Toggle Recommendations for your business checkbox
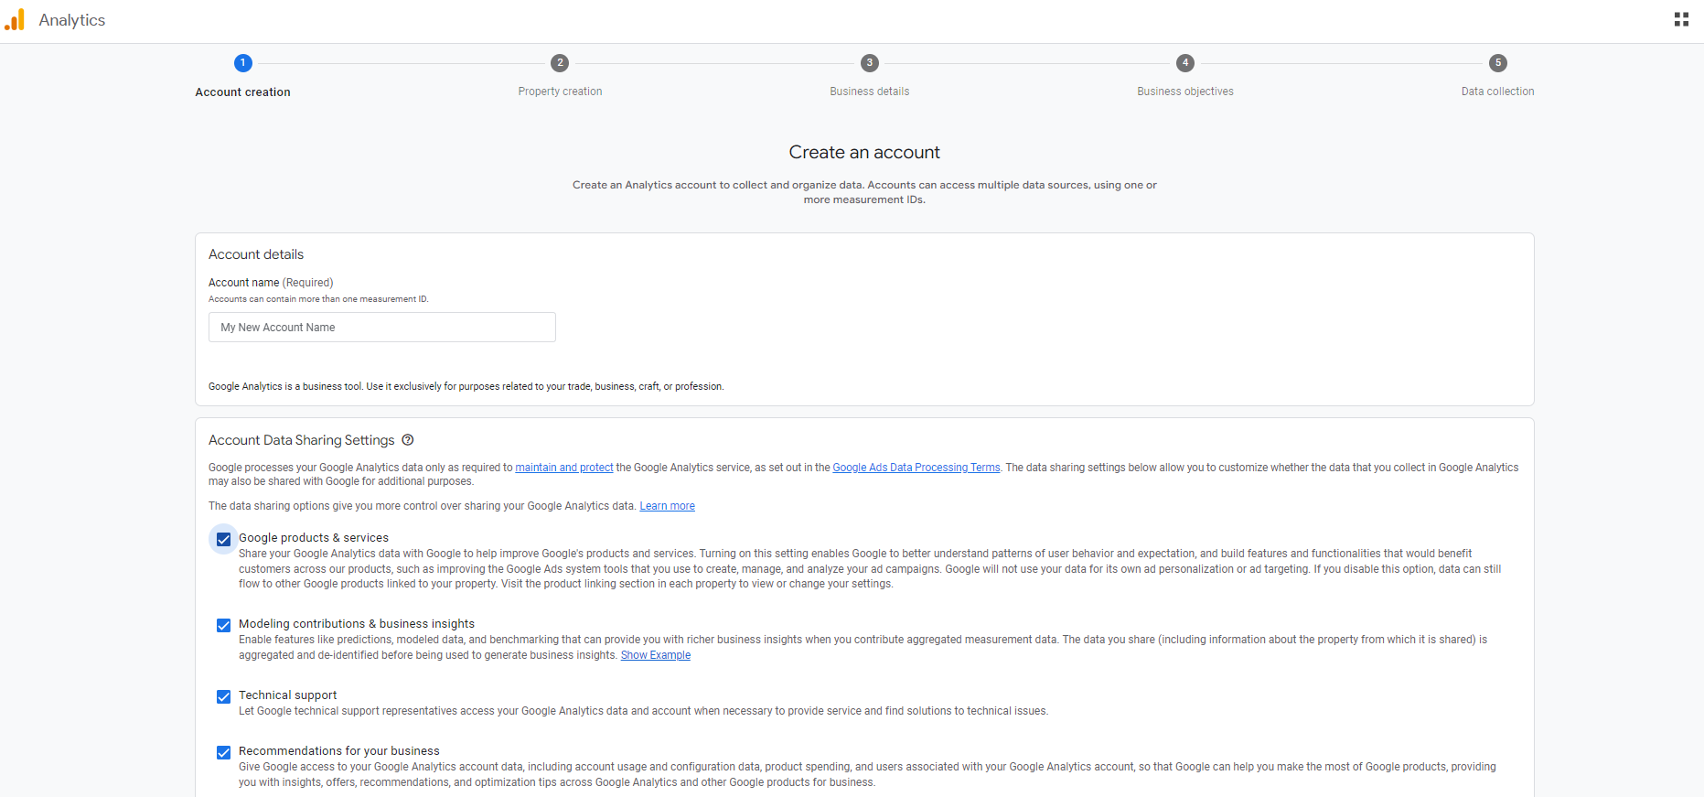This screenshot has height=797, width=1704. [223, 752]
